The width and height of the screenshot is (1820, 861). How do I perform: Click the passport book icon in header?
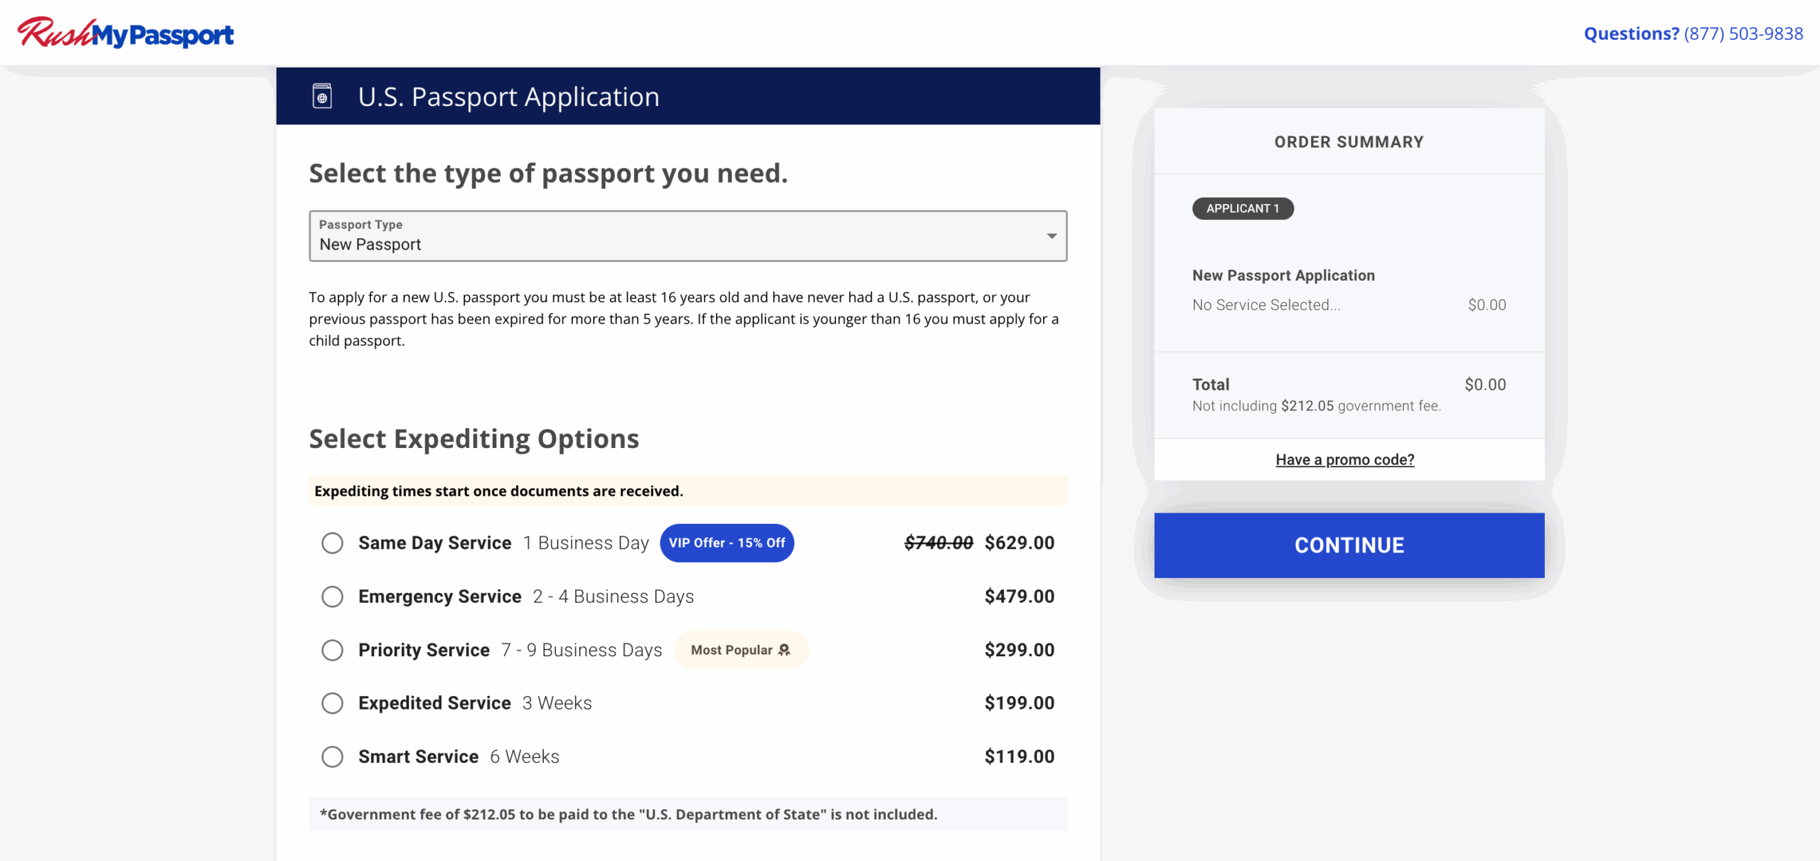322,96
